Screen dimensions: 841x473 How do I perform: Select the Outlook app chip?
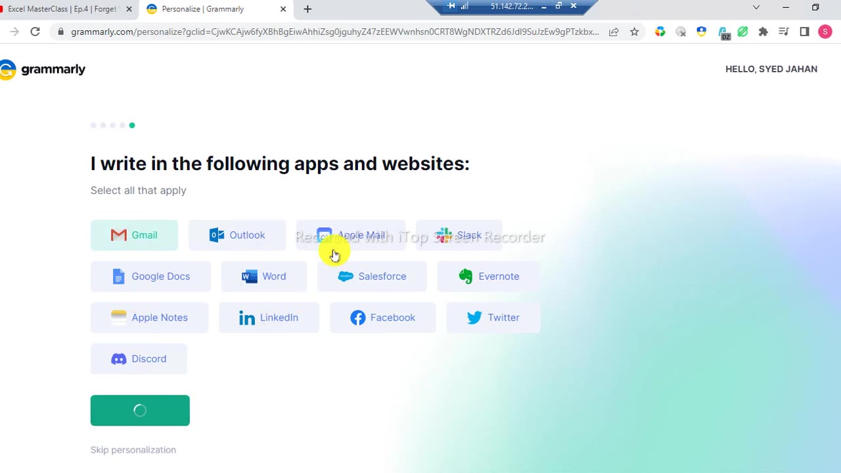(x=237, y=235)
